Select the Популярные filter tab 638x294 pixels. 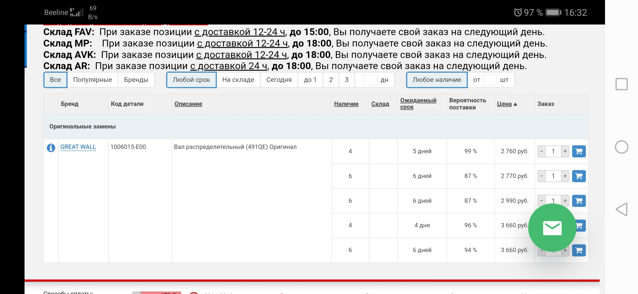point(92,80)
